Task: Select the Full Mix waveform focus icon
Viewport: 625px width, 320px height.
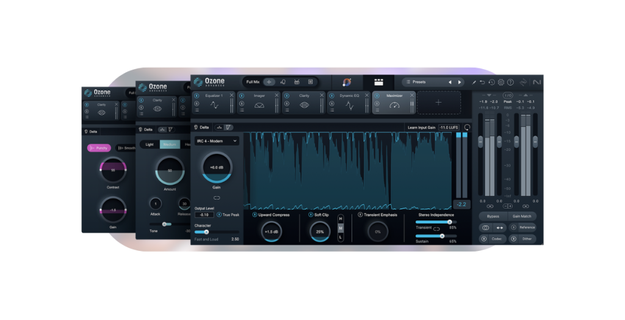Action: click(269, 82)
